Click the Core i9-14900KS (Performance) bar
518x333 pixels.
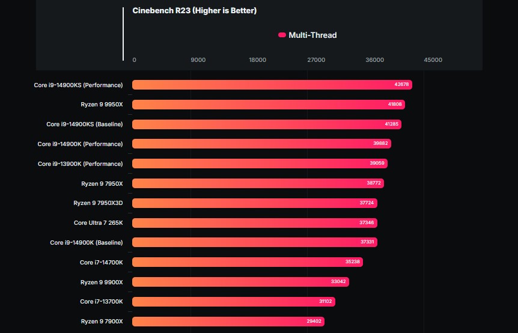pyautogui.click(x=272, y=85)
